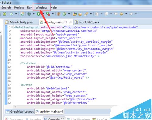This screenshot has height=120, width=152.
Task: Click the Graphical Layout tab icon
Action: click(8, 111)
